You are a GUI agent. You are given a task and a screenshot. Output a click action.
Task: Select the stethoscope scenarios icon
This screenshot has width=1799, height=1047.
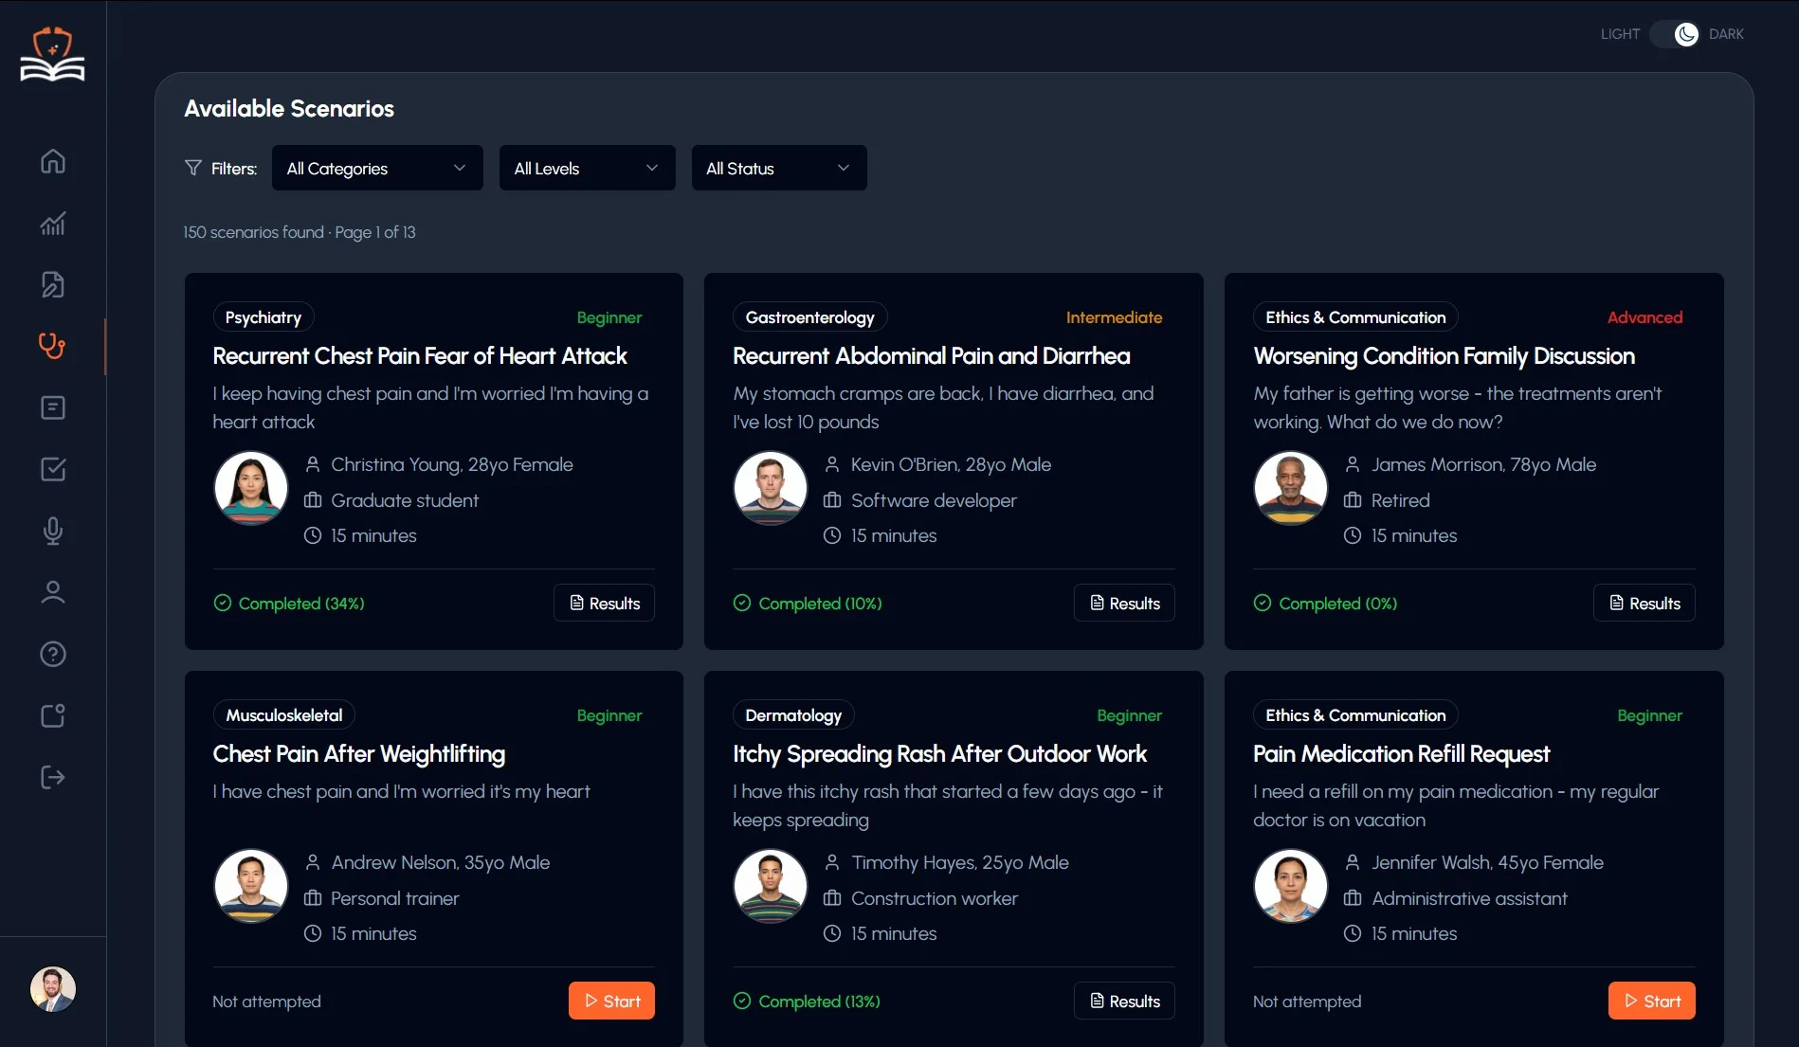tap(53, 346)
